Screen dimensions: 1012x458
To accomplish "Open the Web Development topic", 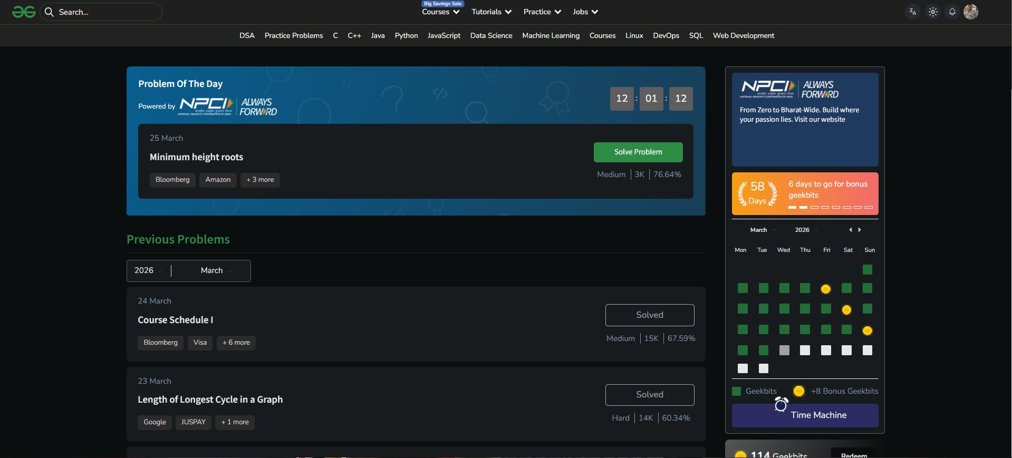I will click(x=744, y=35).
